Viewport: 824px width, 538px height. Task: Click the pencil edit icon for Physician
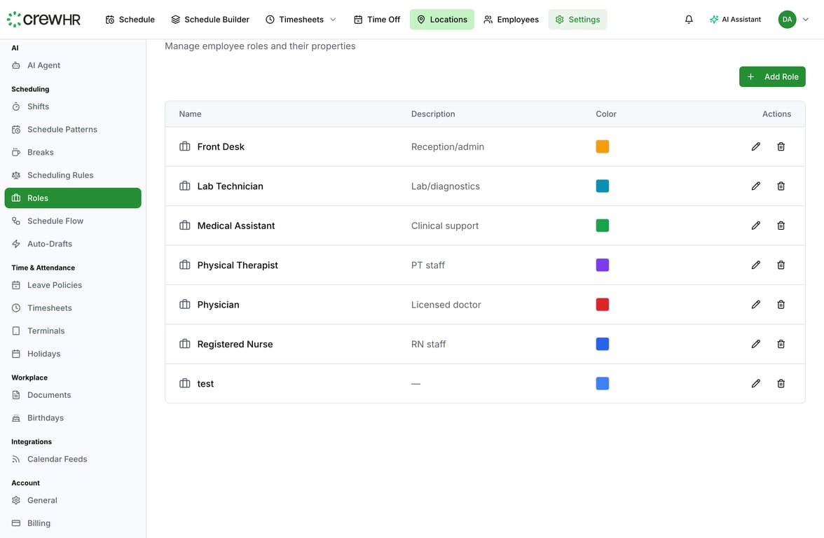tap(755, 304)
